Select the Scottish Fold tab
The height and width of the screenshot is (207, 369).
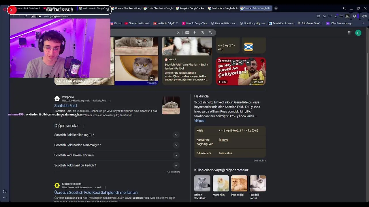[255, 8]
